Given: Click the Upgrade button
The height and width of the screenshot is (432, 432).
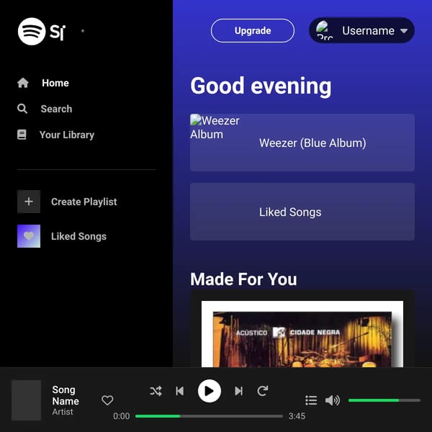Looking at the screenshot, I should click(x=253, y=30).
